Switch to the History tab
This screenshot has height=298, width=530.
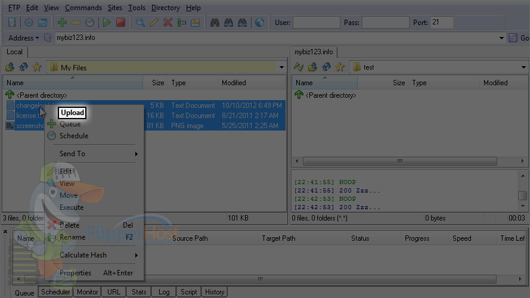tap(215, 292)
